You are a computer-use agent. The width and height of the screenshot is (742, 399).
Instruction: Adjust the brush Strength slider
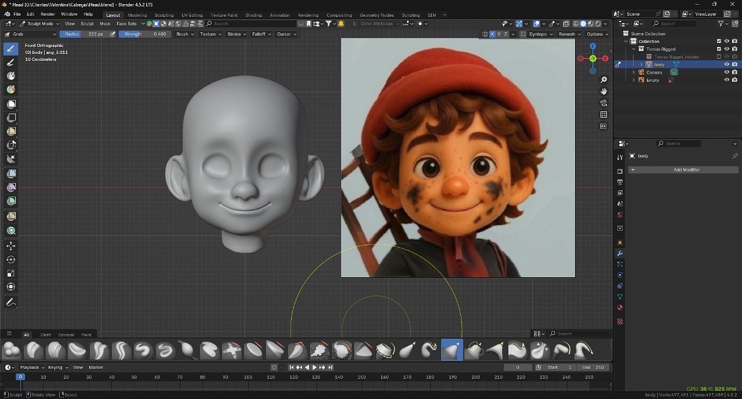point(144,34)
